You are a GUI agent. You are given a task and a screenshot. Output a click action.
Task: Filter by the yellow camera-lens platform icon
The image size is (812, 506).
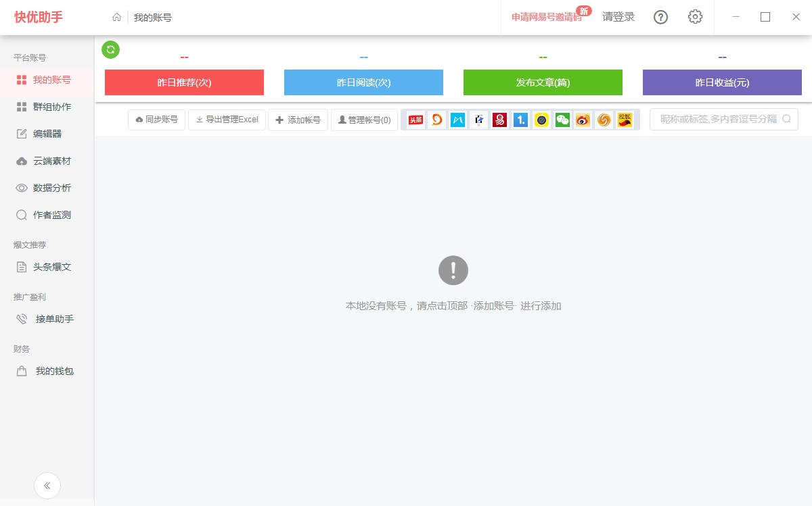[x=541, y=120]
